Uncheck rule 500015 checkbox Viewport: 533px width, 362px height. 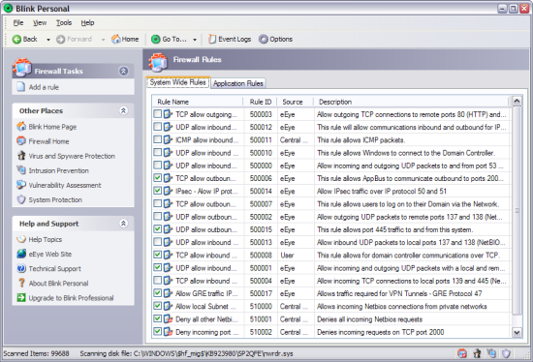tap(157, 228)
